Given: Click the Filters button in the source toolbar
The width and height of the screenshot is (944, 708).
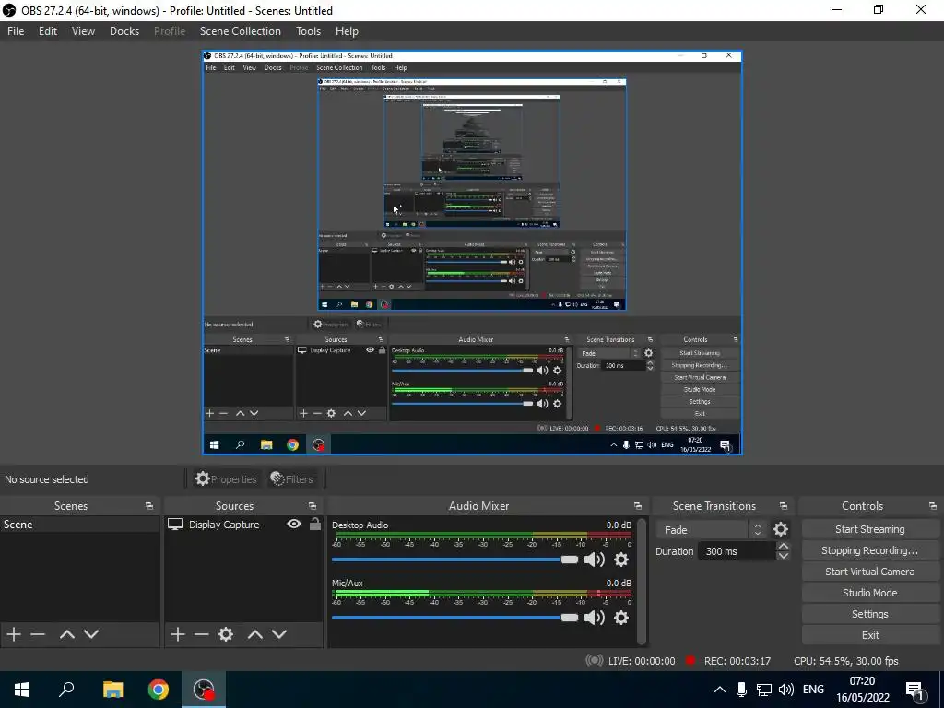Looking at the screenshot, I should click(292, 479).
